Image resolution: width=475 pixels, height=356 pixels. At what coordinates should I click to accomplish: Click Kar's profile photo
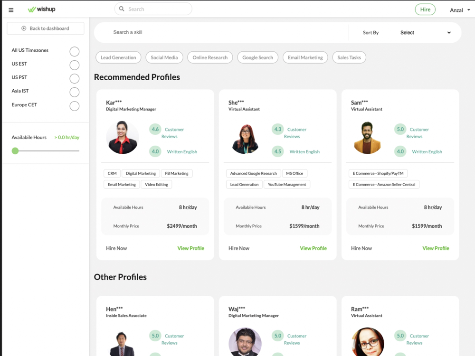(x=123, y=138)
